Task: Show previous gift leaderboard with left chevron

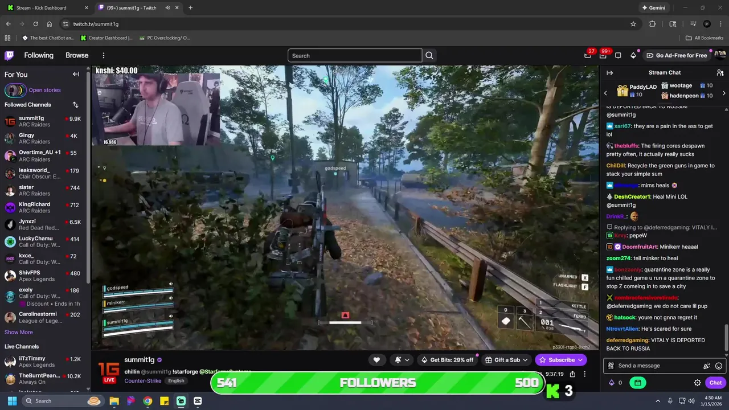Action: (605, 93)
